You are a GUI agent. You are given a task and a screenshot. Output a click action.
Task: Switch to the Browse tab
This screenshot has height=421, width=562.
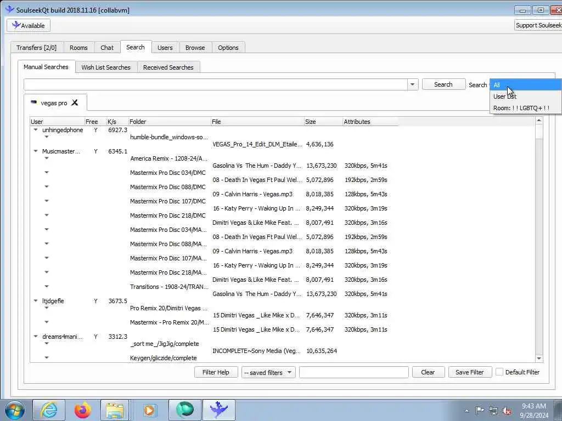click(195, 48)
